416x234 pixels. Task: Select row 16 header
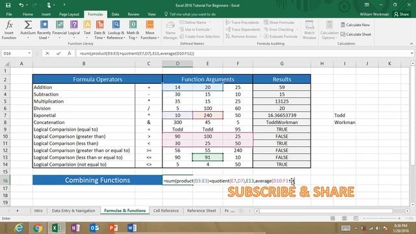5,181
